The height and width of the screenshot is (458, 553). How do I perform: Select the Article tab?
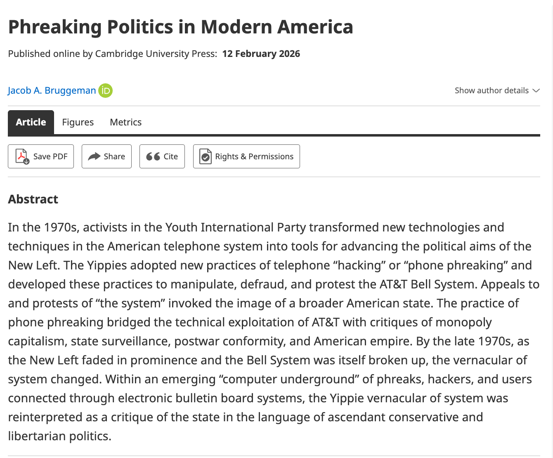point(31,122)
